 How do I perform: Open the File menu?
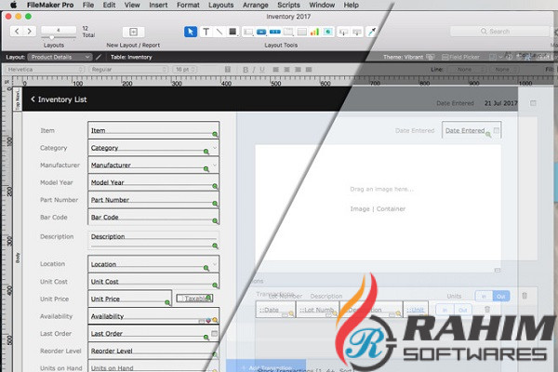(x=88, y=5)
